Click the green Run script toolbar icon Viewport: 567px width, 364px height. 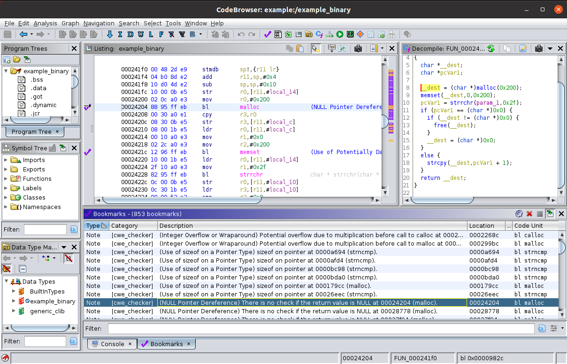coord(339,34)
